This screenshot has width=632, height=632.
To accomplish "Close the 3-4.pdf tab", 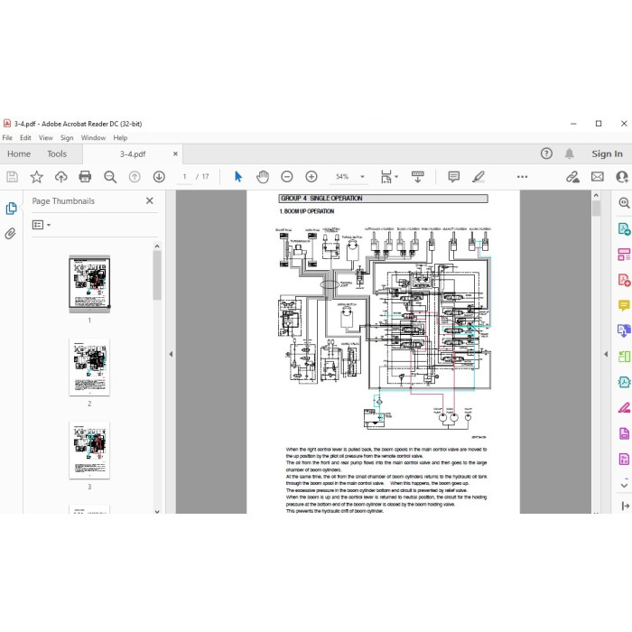I will tap(175, 153).
